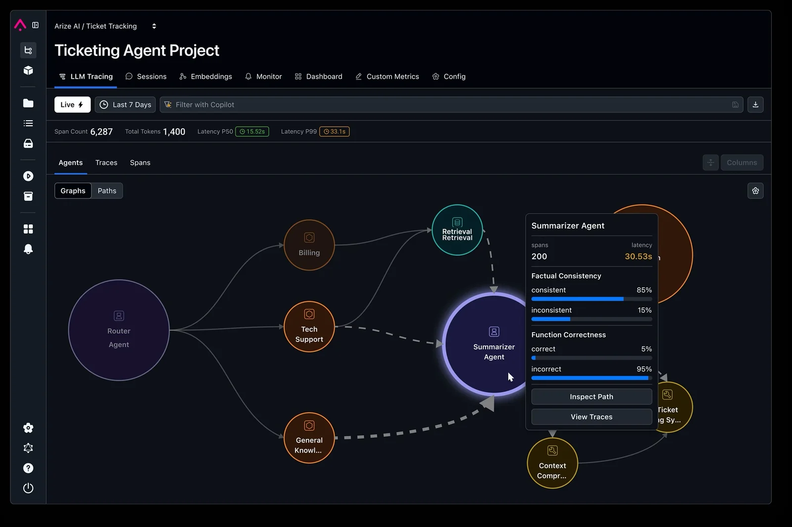Click the incorrect 95% progress bar in popup

[x=590, y=378]
